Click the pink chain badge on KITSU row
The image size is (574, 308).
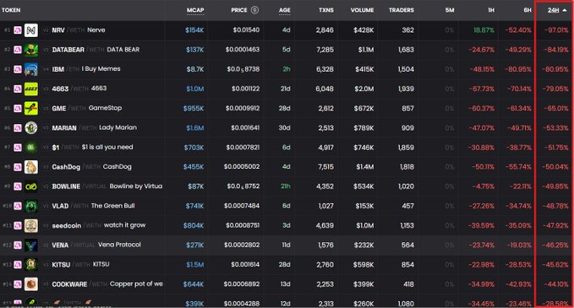coord(18,265)
